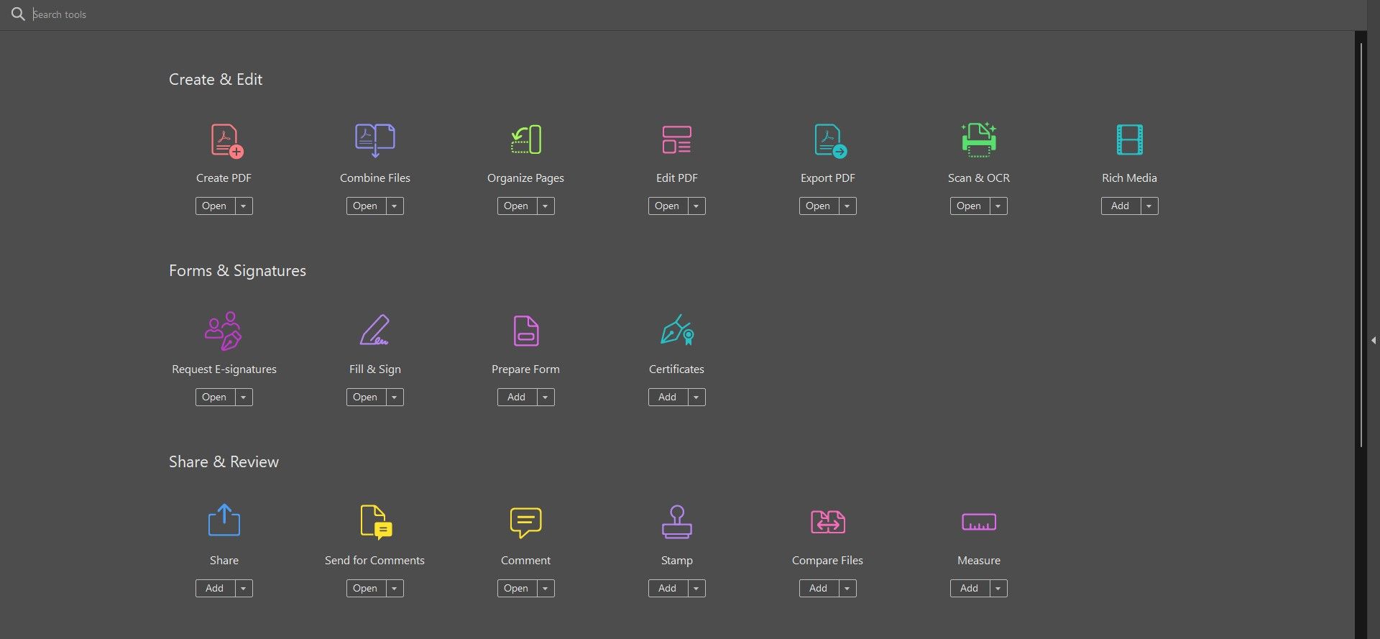The height and width of the screenshot is (639, 1380).
Task: Click Open under Edit PDF
Action: pyautogui.click(x=668, y=206)
